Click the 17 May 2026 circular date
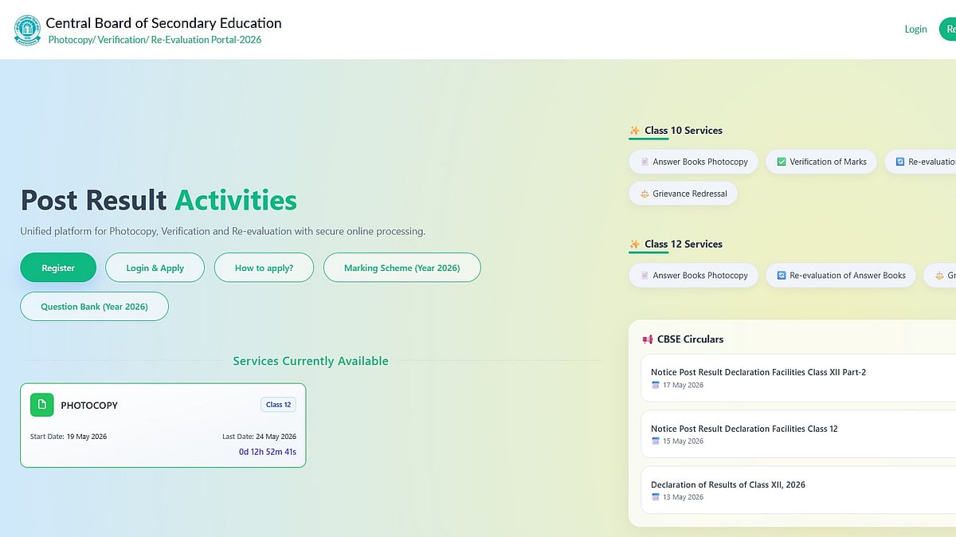956x537 pixels. point(683,386)
